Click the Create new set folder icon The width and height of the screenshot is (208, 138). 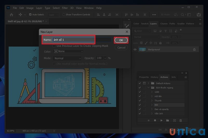[x=168, y=120]
